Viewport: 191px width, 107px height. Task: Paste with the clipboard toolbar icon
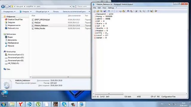[x=124, y=11]
